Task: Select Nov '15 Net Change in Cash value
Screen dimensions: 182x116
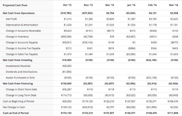Action: [x=87, y=107]
